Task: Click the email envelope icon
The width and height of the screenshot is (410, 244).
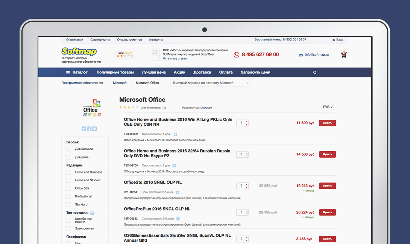Action: (x=301, y=55)
